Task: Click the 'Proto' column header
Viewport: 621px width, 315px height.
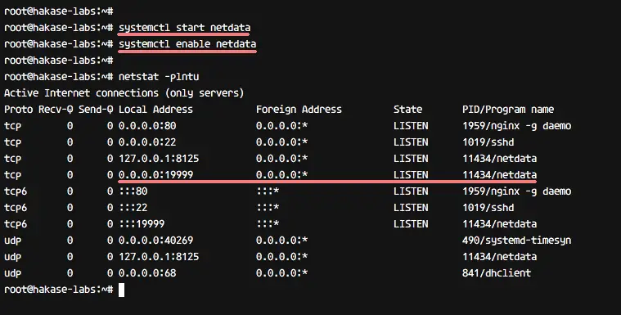Action: (19, 110)
